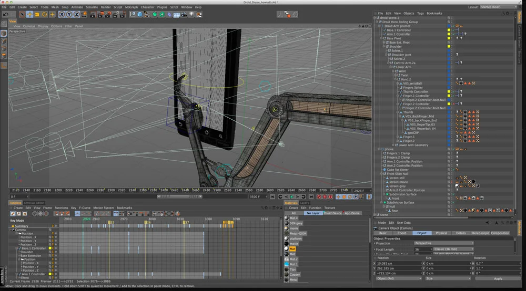Click the Play Forwards button

click(291, 197)
